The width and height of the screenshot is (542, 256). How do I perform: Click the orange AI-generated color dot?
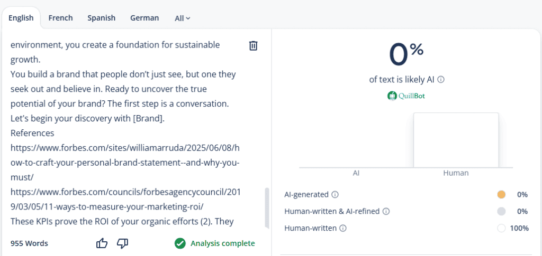pyautogui.click(x=501, y=194)
